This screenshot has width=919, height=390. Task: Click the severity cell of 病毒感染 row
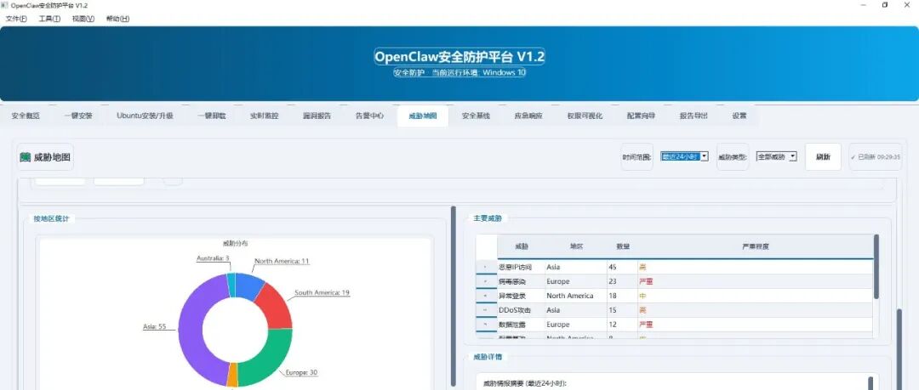756,282
